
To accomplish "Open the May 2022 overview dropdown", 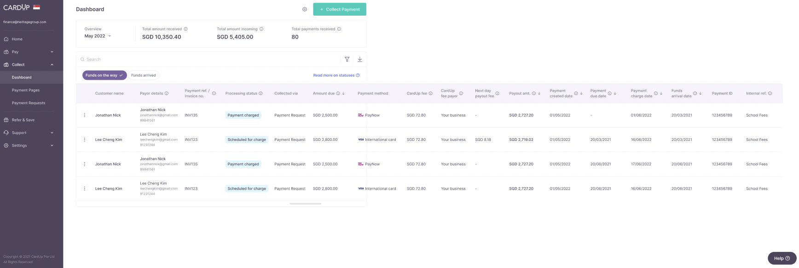I will click(98, 36).
